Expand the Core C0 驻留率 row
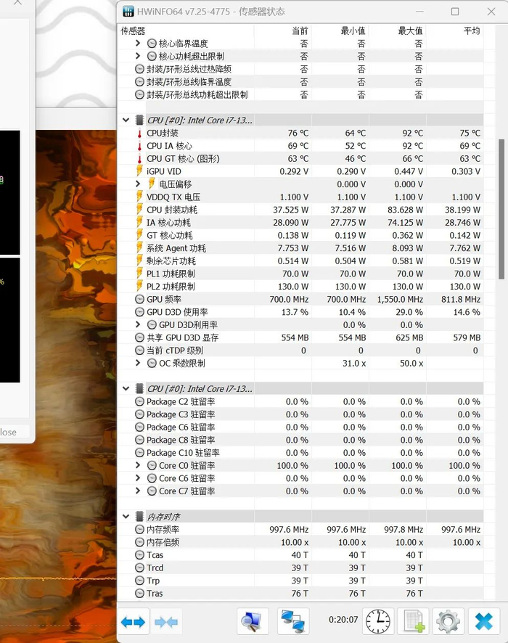 coord(138,465)
